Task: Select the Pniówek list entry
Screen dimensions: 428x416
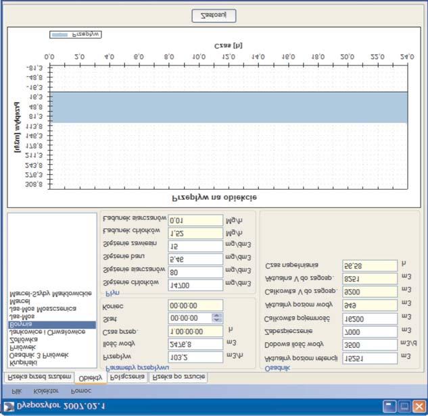Action: [22, 348]
